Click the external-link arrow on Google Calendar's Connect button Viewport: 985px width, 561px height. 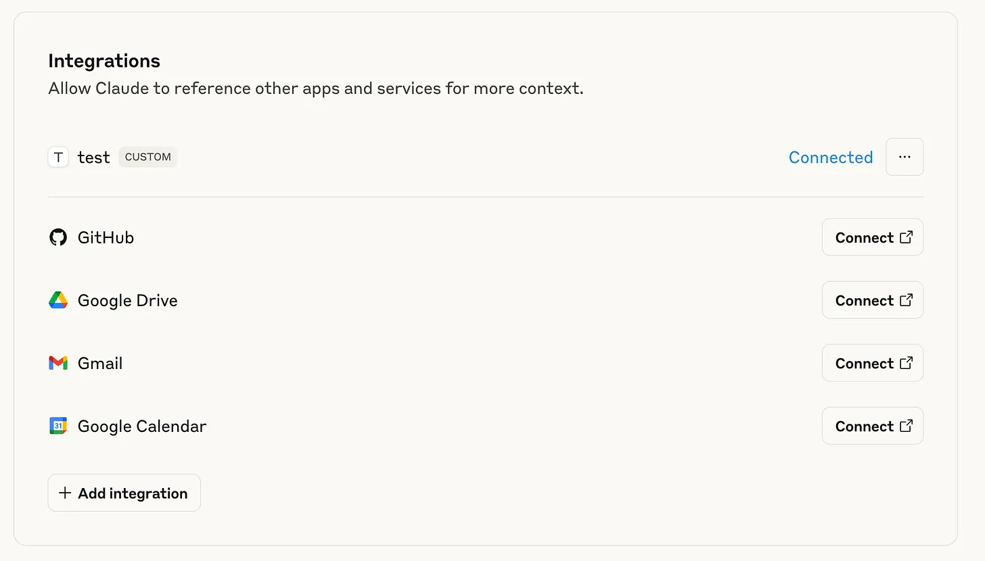(x=907, y=426)
